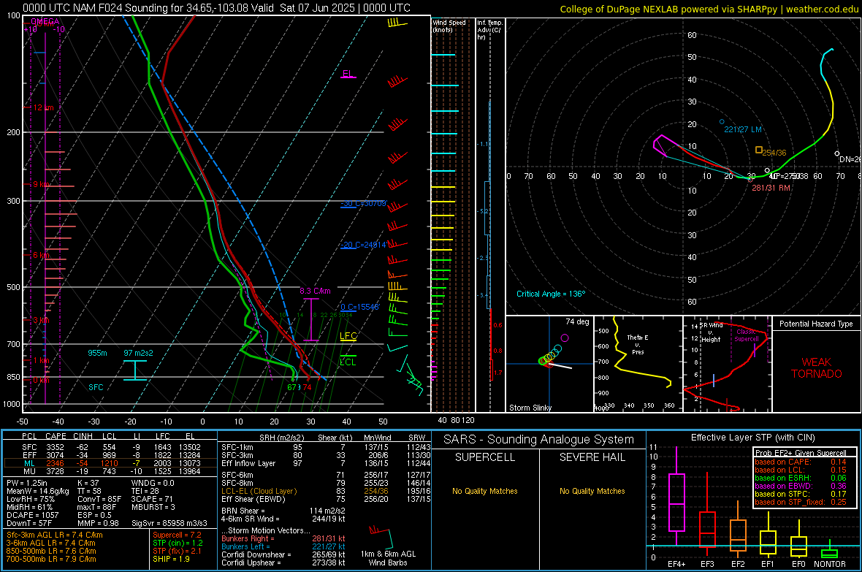
Task: Click the ConvT = 85F value
Action: pos(99,499)
